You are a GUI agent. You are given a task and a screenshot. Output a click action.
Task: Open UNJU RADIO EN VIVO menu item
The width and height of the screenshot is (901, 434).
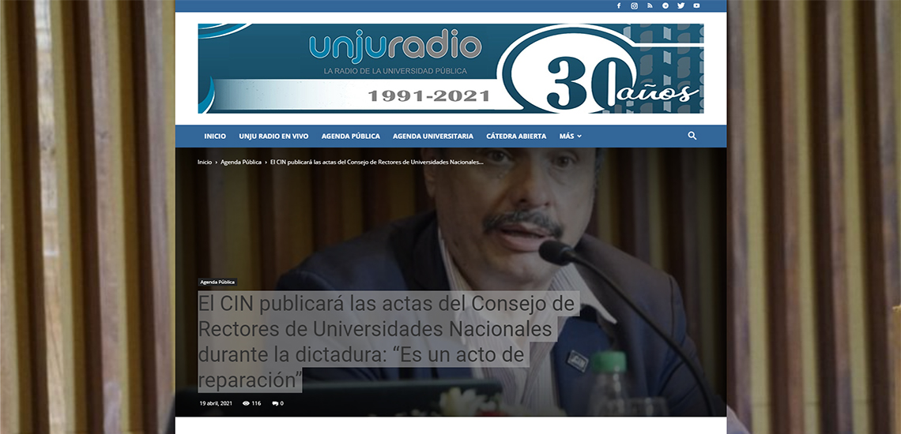[x=273, y=136]
